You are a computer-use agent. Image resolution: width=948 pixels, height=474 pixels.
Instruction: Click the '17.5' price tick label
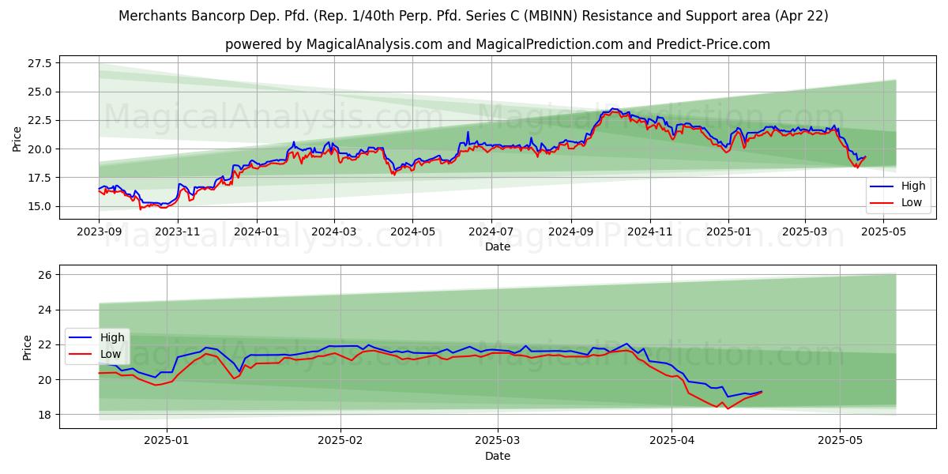click(x=40, y=178)
